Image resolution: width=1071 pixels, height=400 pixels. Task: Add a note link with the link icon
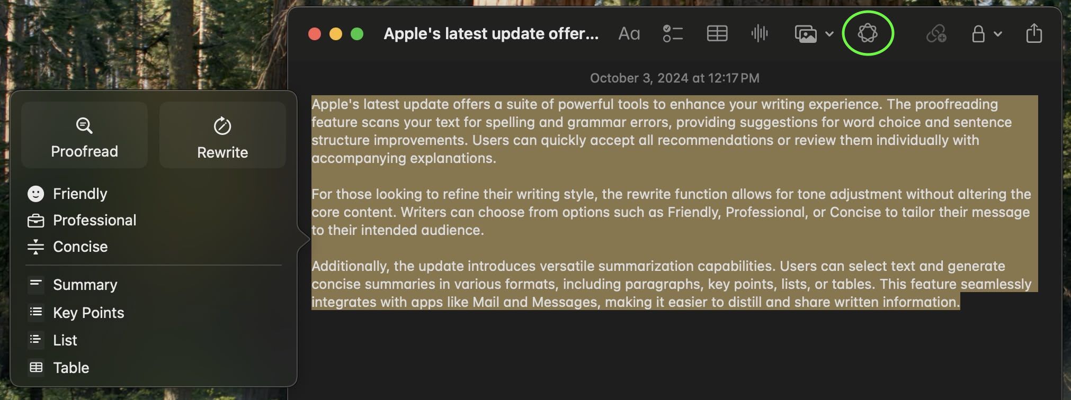coord(936,33)
